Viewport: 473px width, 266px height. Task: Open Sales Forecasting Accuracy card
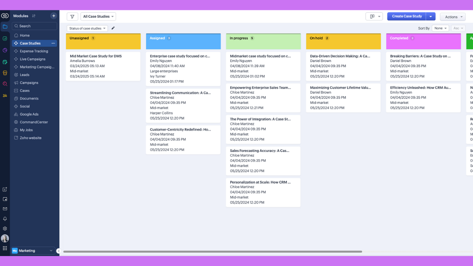coord(263,161)
